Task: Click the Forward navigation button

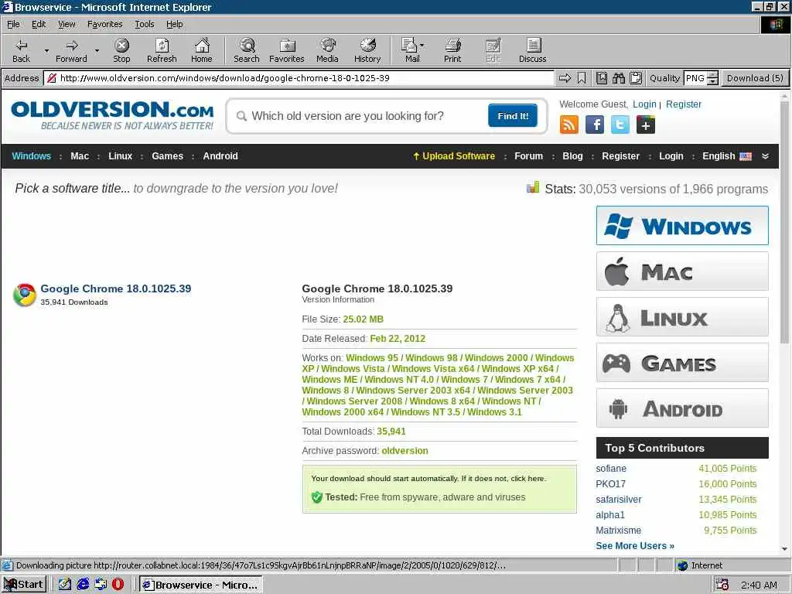Action: (71, 50)
